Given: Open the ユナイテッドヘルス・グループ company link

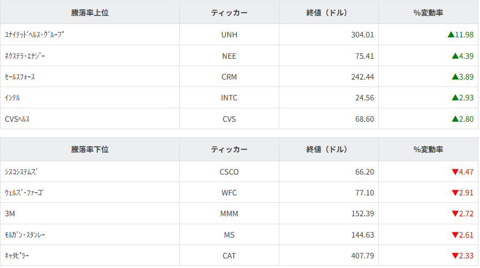Looking at the screenshot, I should (x=34, y=35).
